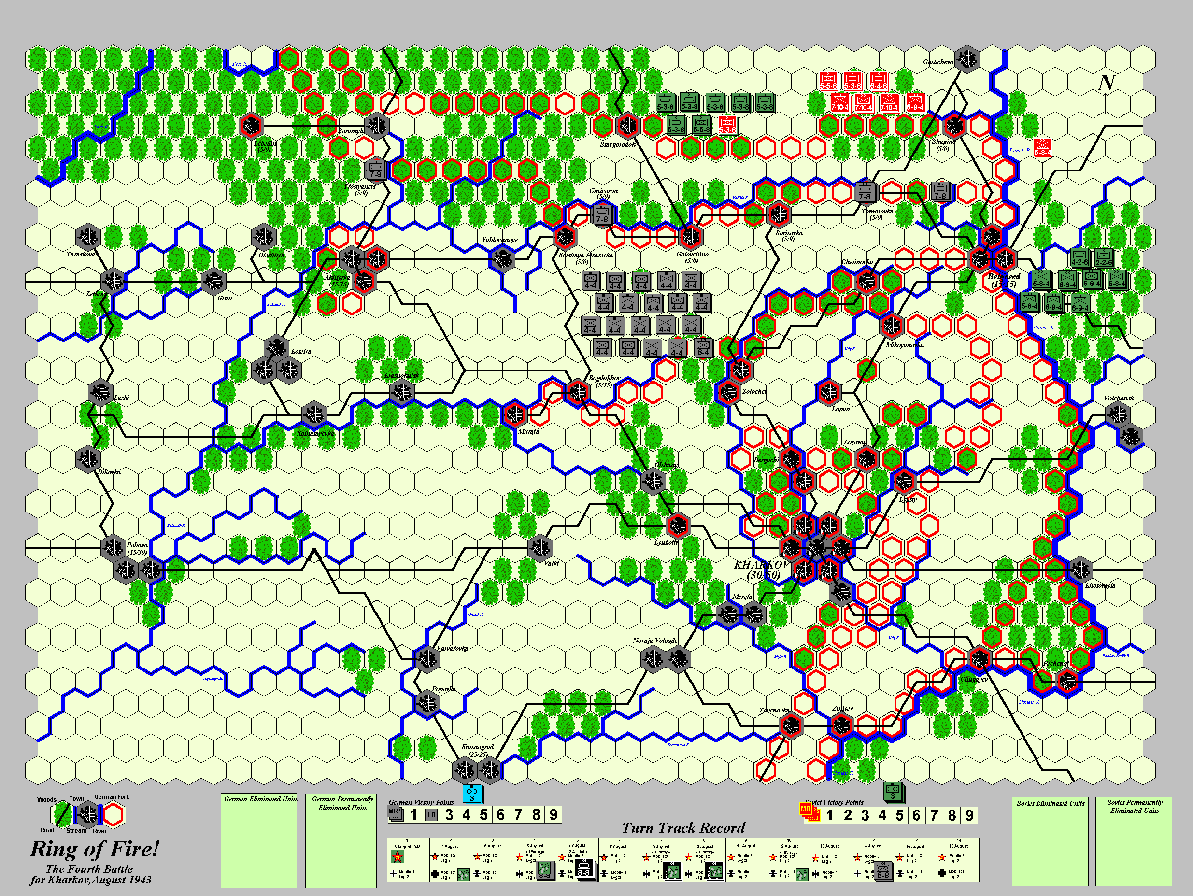Click the Town legend hex

[88, 815]
